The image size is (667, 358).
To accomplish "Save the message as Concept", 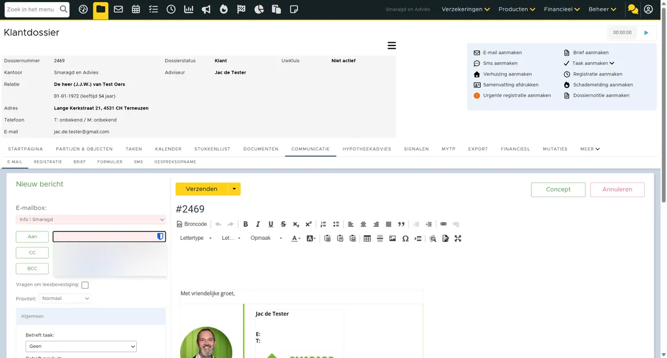I will [x=558, y=190].
